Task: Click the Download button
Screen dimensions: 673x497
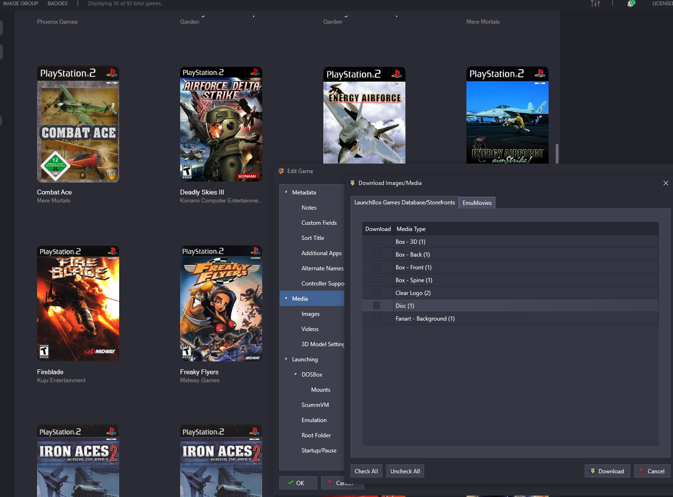Action: (607, 471)
